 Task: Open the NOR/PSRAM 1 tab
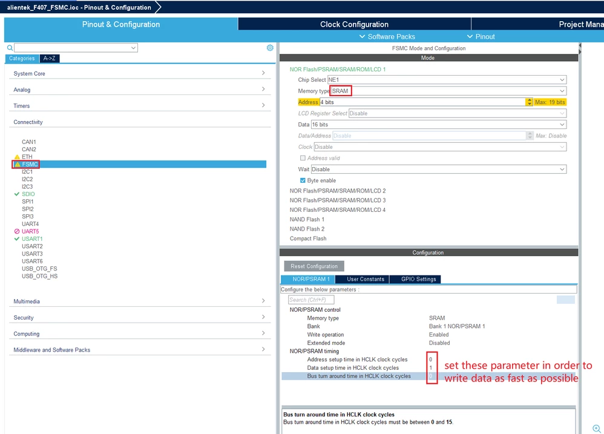point(308,279)
